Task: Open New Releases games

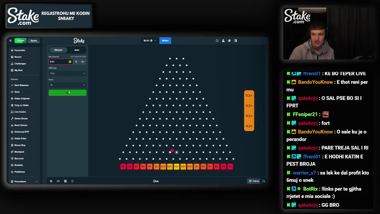Action: [21, 85]
